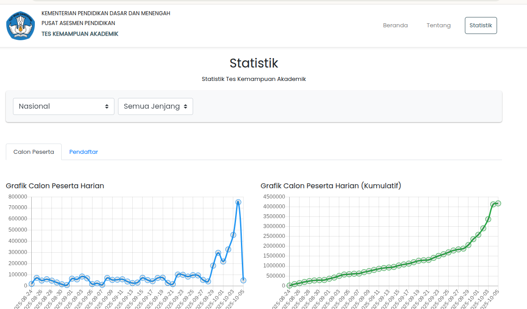Click the first data point in daily chart
The height and width of the screenshot is (309, 527).
(31, 284)
